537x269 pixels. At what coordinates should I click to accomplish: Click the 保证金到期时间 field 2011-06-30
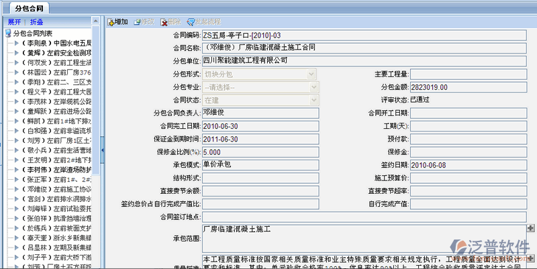260,139
